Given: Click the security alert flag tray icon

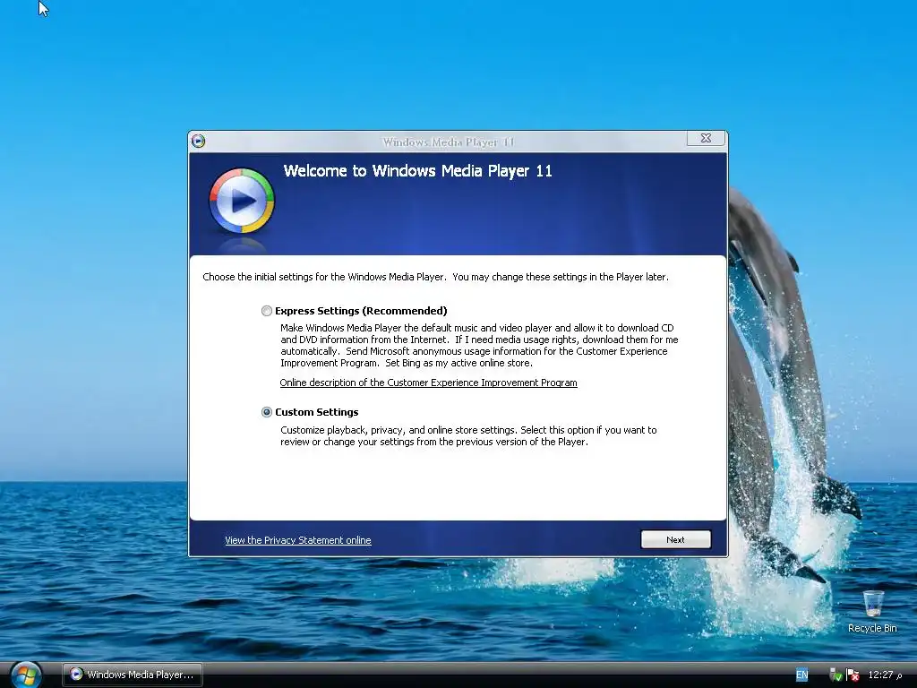Looking at the screenshot, I should 853,675.
